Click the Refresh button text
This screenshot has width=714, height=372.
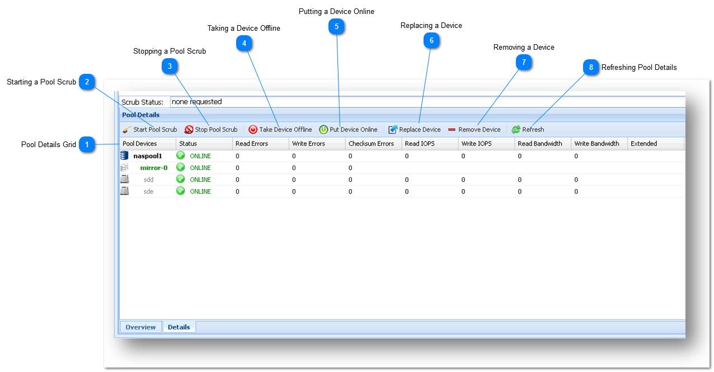point(532,129)
